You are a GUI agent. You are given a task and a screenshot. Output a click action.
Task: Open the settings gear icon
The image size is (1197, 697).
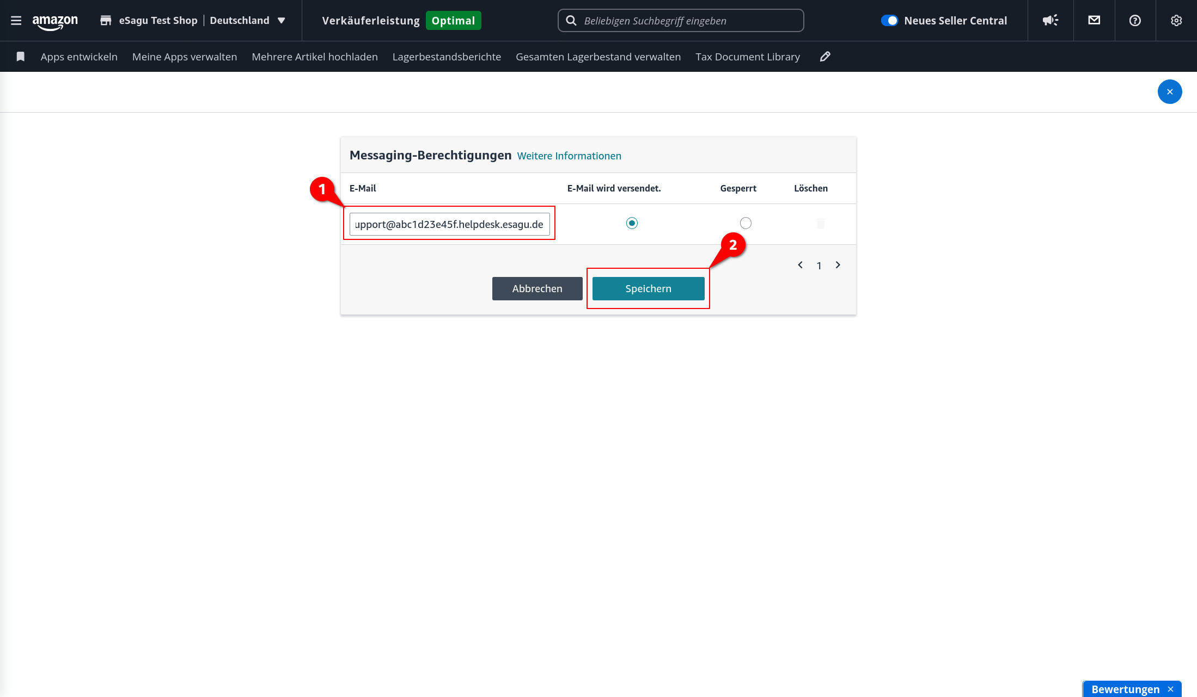[1176, 21]
